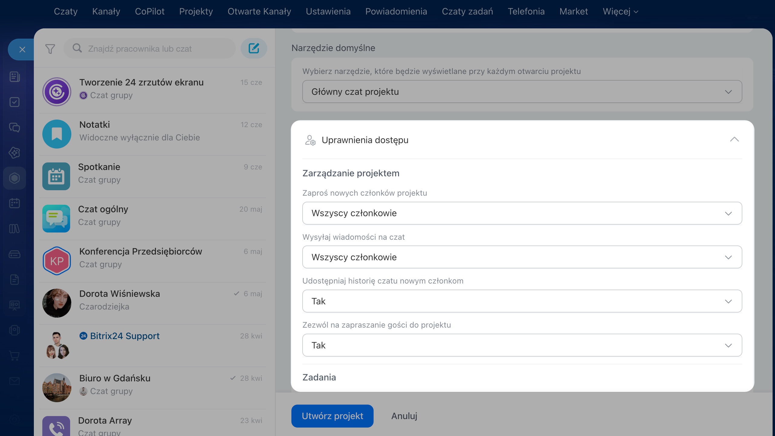
Task: Open the Powiadomienia tab
Action: point(396,11)
